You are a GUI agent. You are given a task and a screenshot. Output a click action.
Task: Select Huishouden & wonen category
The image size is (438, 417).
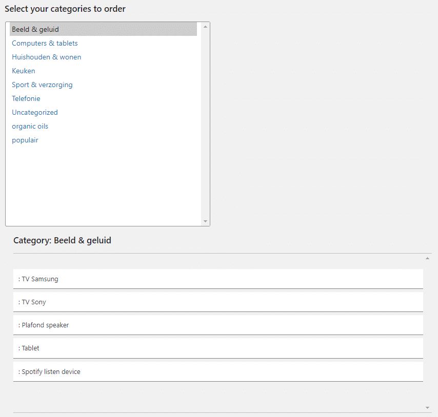[x=46, y=57]
